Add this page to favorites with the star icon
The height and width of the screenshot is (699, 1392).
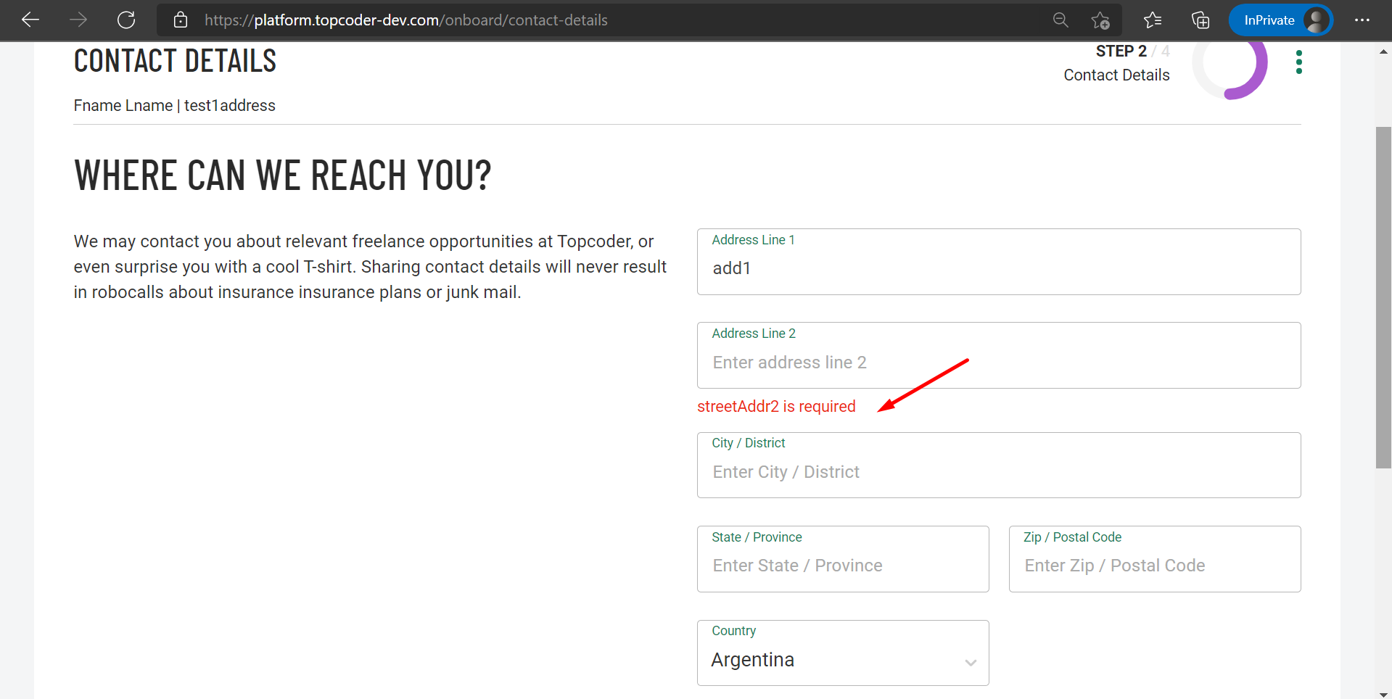coord(1100,21)
